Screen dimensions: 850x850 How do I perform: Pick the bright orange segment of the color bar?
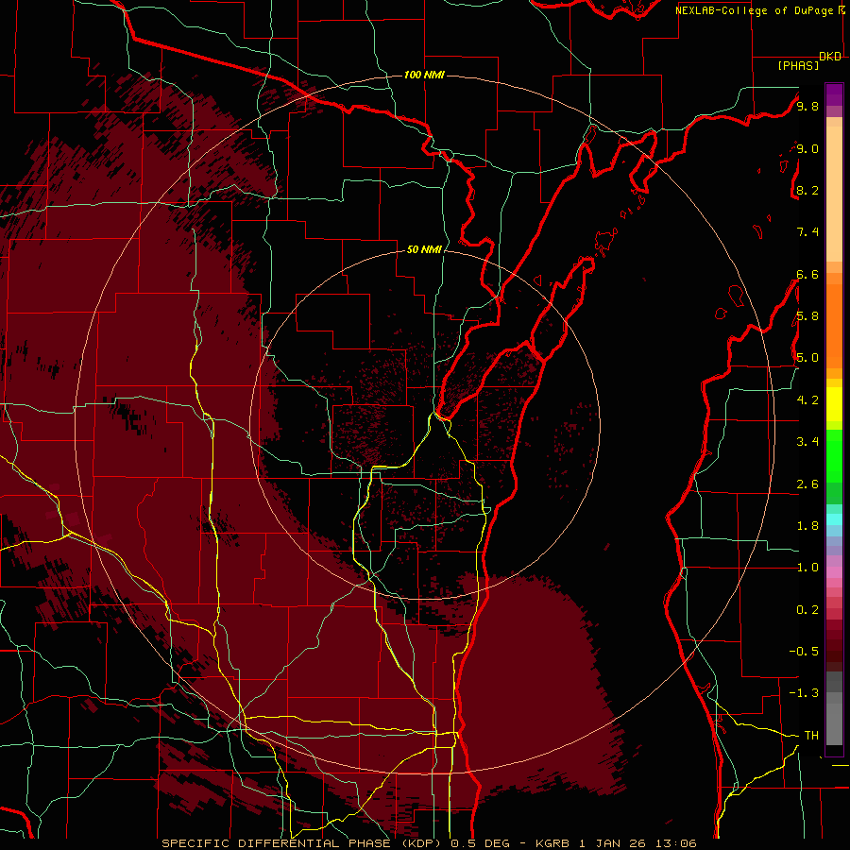(834, 327)
